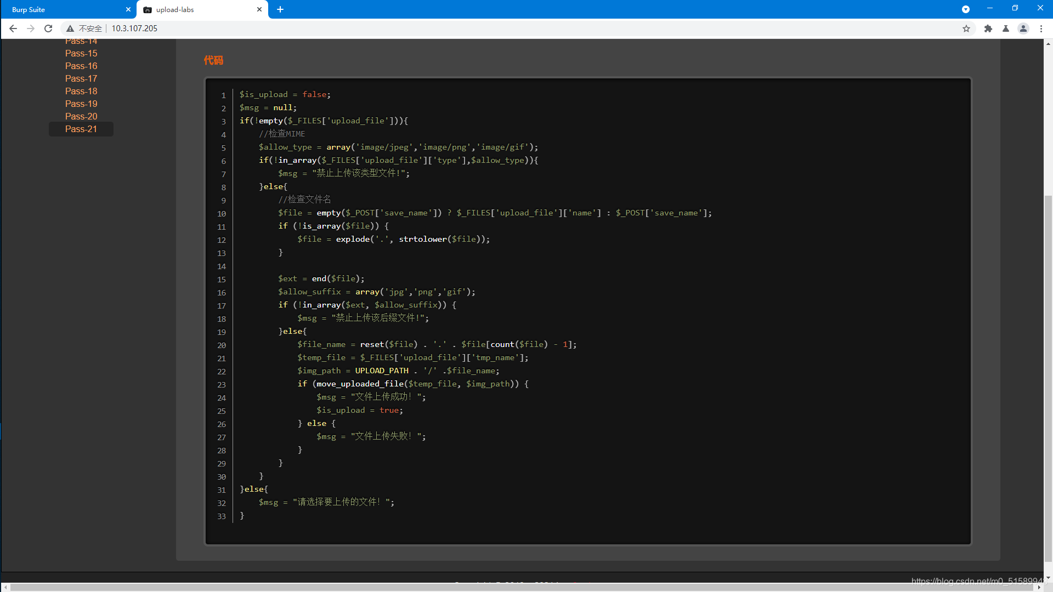The image size is (1053, 592).
Task: Click the comment '//检查文件名'
Action: [304, 200]
